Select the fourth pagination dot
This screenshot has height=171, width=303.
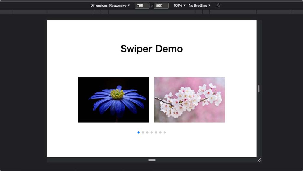click(x=151, y=132)
